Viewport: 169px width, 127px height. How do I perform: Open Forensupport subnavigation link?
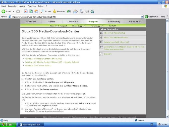click(97, 26)
